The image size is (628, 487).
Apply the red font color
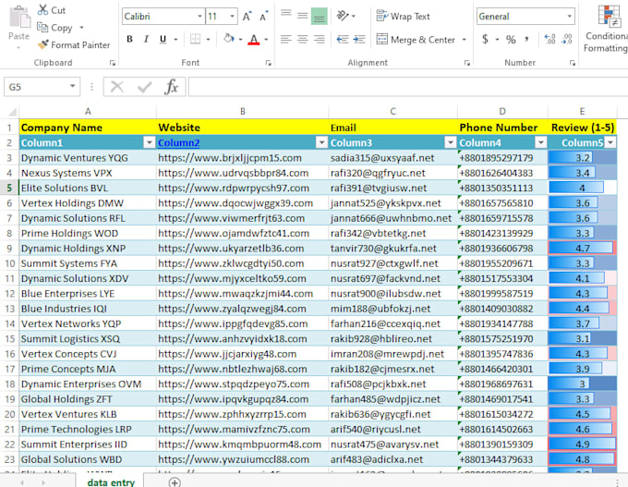(254, 40)
